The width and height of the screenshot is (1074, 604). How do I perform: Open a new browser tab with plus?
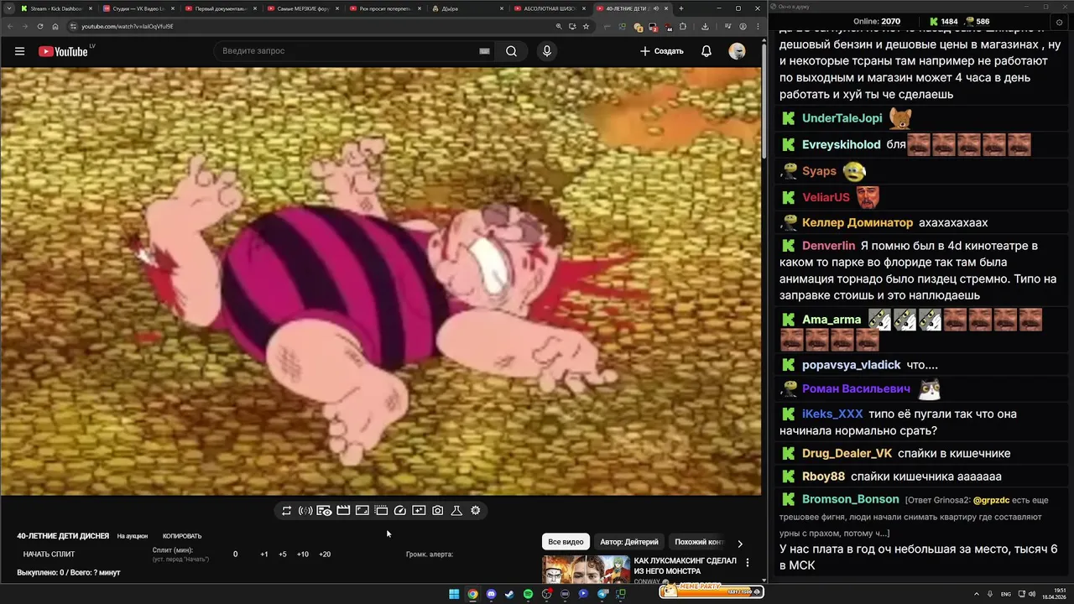680,8
